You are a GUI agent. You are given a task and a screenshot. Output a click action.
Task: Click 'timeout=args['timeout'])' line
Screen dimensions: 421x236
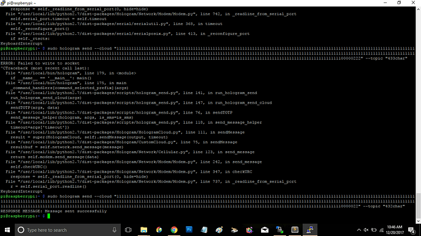click(40, 127)
